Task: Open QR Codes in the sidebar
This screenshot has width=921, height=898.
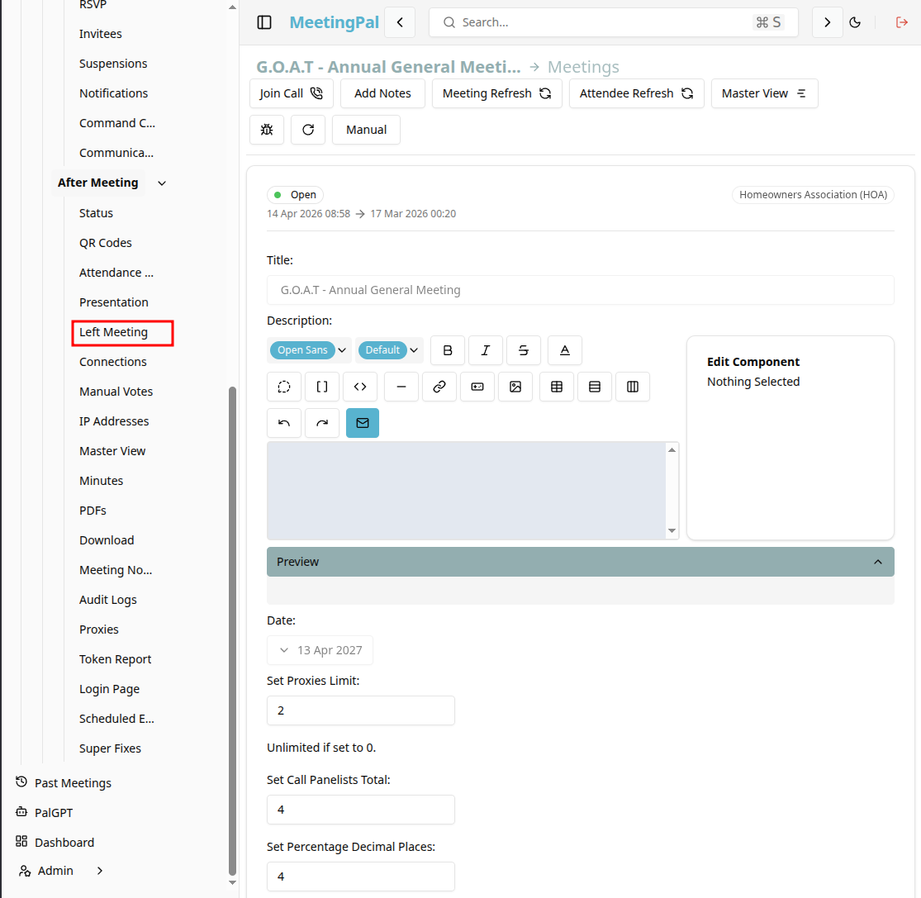Action: pyautogui.click(x=105, y=243)
